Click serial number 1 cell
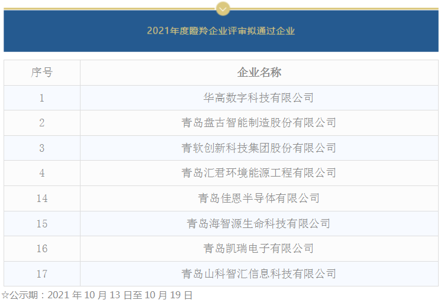The height and width of the screenshot is (303, 444). 42,98
